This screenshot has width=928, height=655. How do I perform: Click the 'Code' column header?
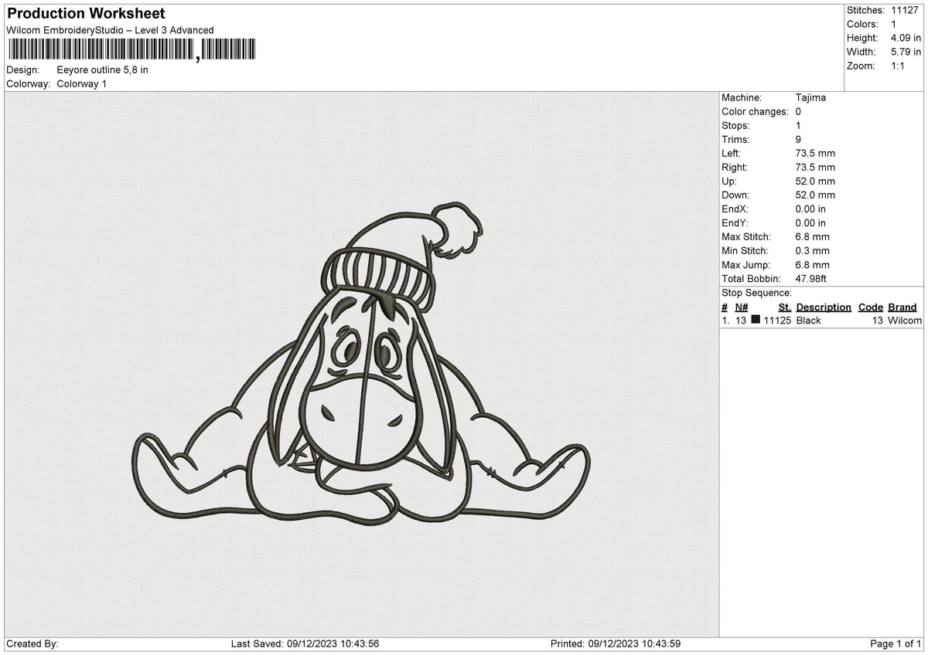(x=871, y=307)
